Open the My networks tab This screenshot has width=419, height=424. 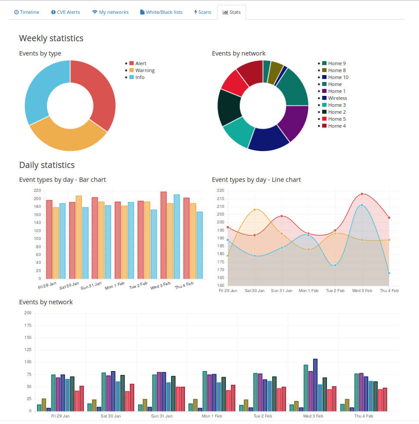[x=110, y=12]
